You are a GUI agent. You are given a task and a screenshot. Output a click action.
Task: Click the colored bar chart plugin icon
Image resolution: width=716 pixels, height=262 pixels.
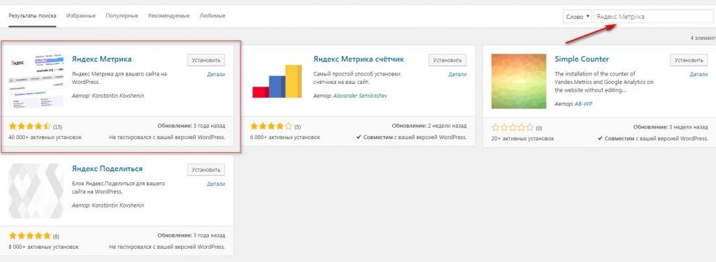tap(277, 81)
